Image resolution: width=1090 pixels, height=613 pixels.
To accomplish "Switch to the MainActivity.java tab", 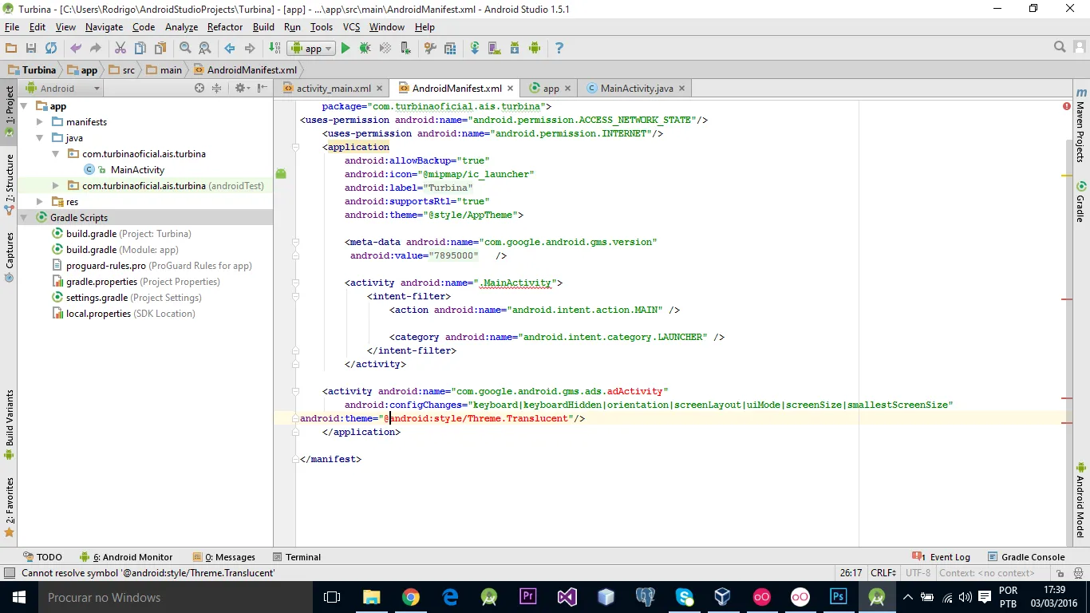I will (636, 89).
